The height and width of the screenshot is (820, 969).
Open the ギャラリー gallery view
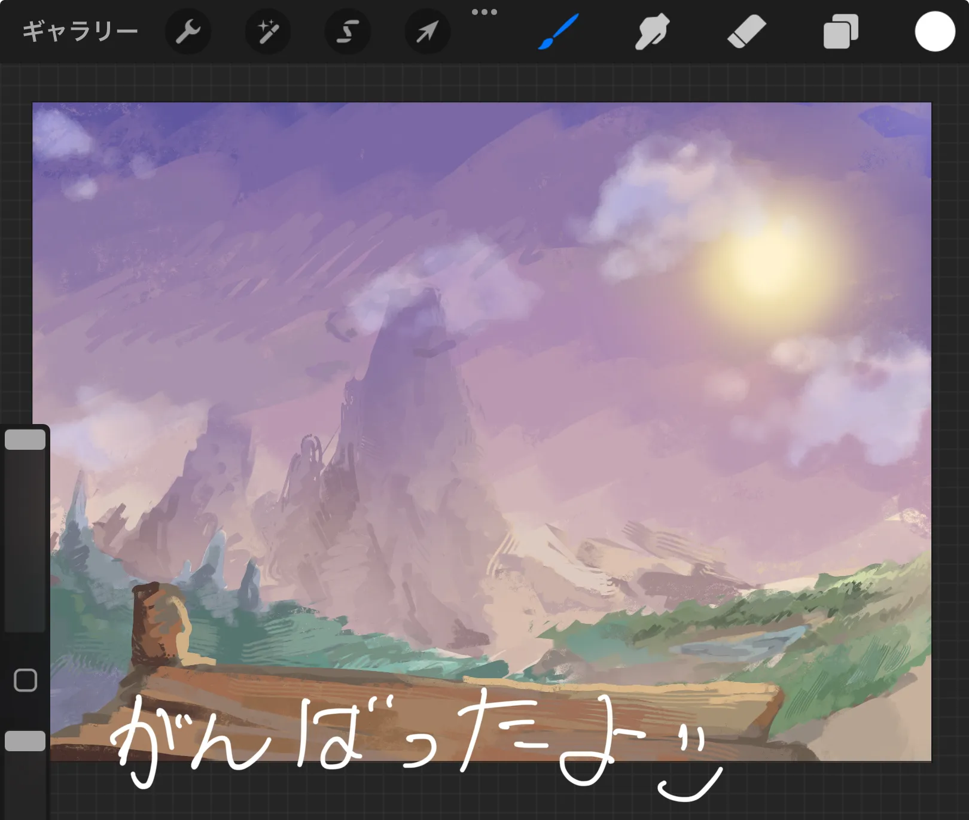80,32
